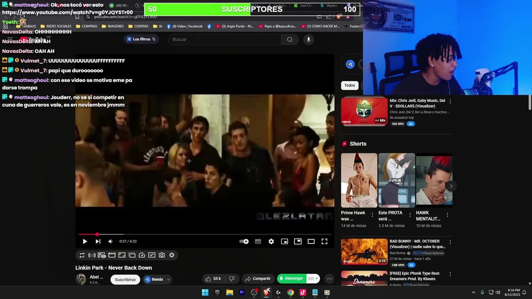Open the Jingle Punks bookmark
Viewport: 532px width, 299px height.
click(x=234, y=26)
